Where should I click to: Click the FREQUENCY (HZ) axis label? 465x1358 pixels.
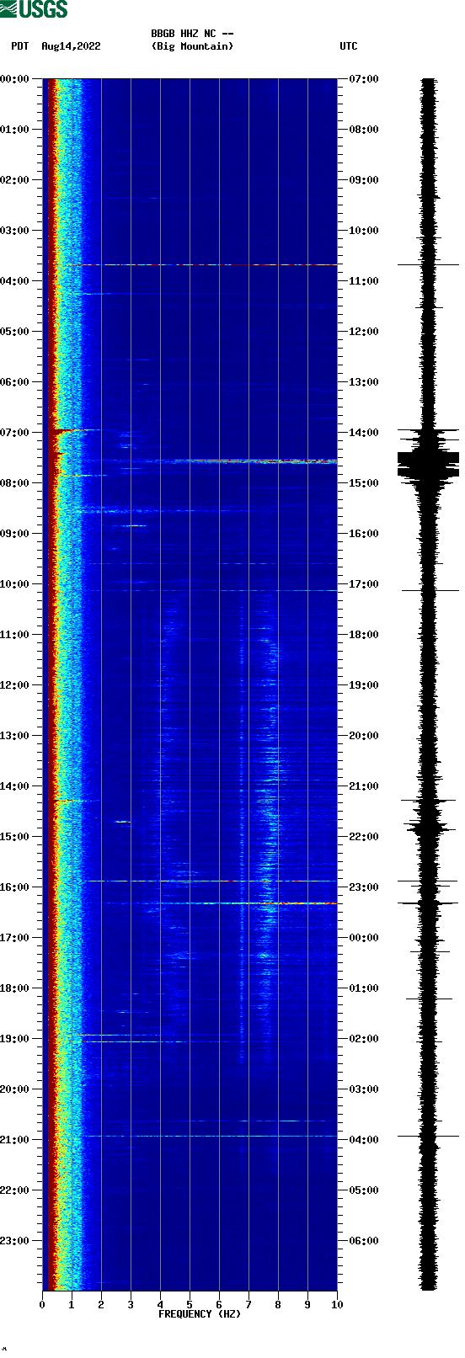point(200,1313)
